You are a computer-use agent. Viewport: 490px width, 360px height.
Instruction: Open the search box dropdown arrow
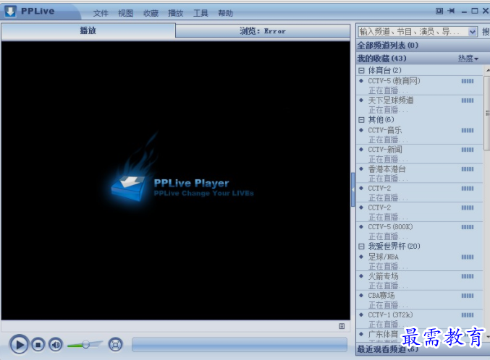point(473,32)
